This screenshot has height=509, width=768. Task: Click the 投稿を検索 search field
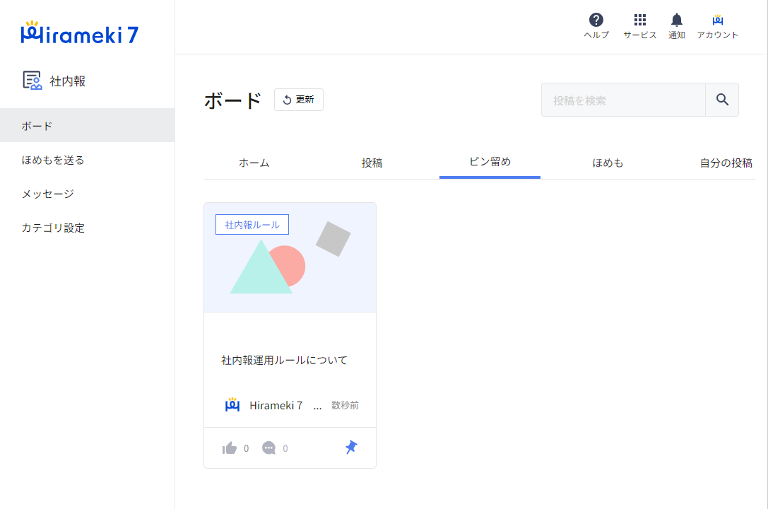click(x=622, y=100)
